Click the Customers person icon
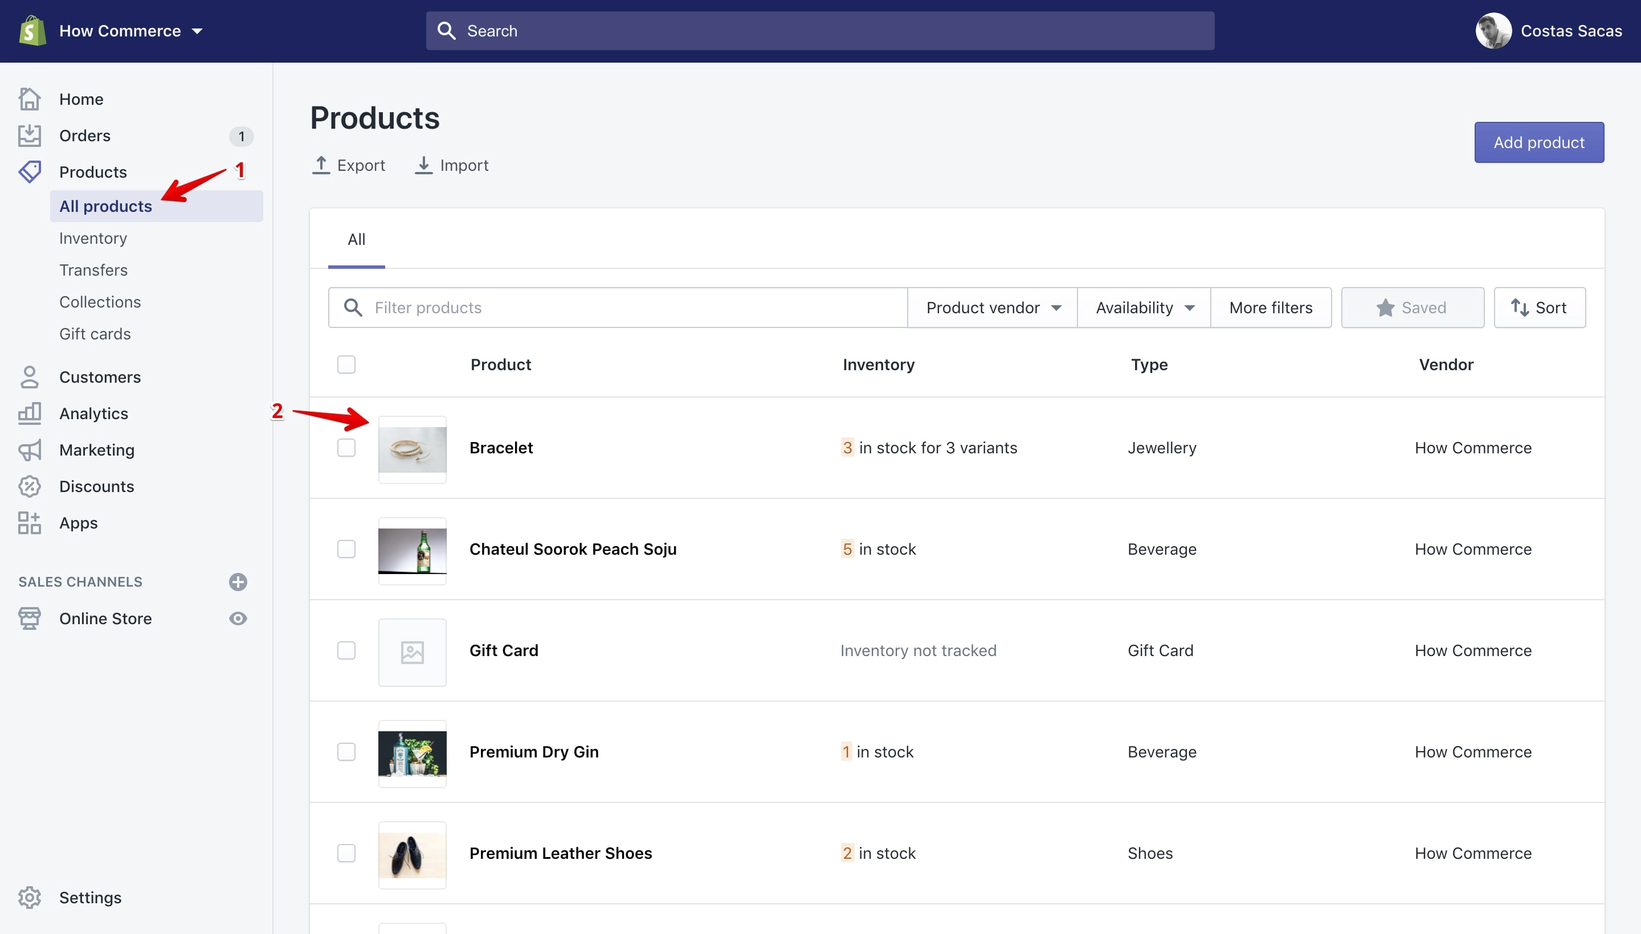1641x934 pixels. tap(30, 377)
